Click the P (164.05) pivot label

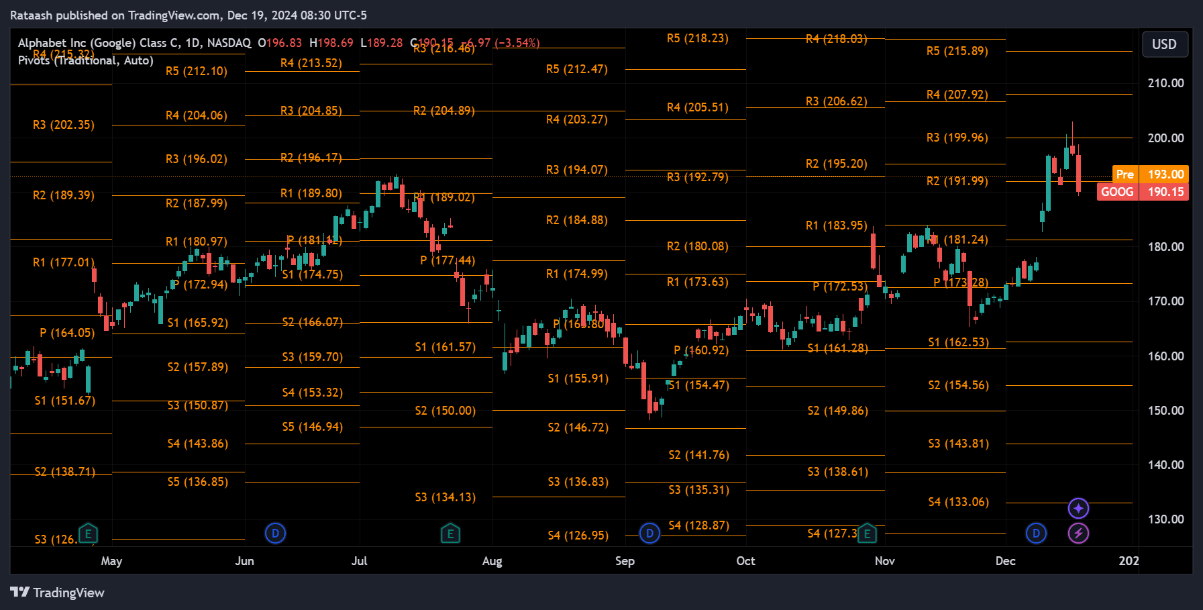tap(67, 333)
